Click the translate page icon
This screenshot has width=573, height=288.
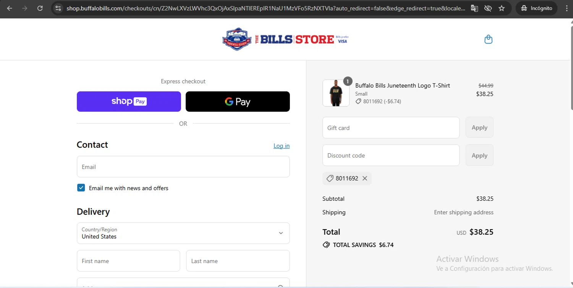point(474,8)
